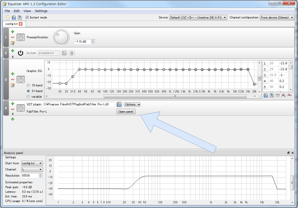Screen dimensions: 298x208
Task: Edit the Graphic EQ comment with the pencil icon
Action: pos(12,85)
